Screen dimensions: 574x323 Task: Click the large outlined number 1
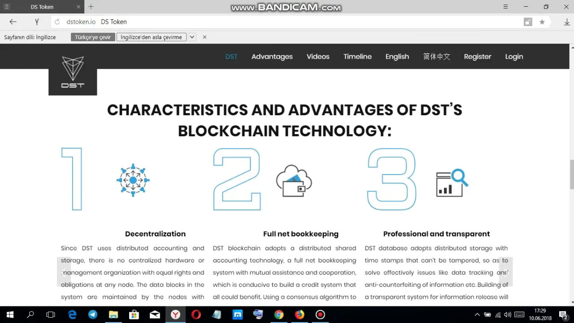72,179
